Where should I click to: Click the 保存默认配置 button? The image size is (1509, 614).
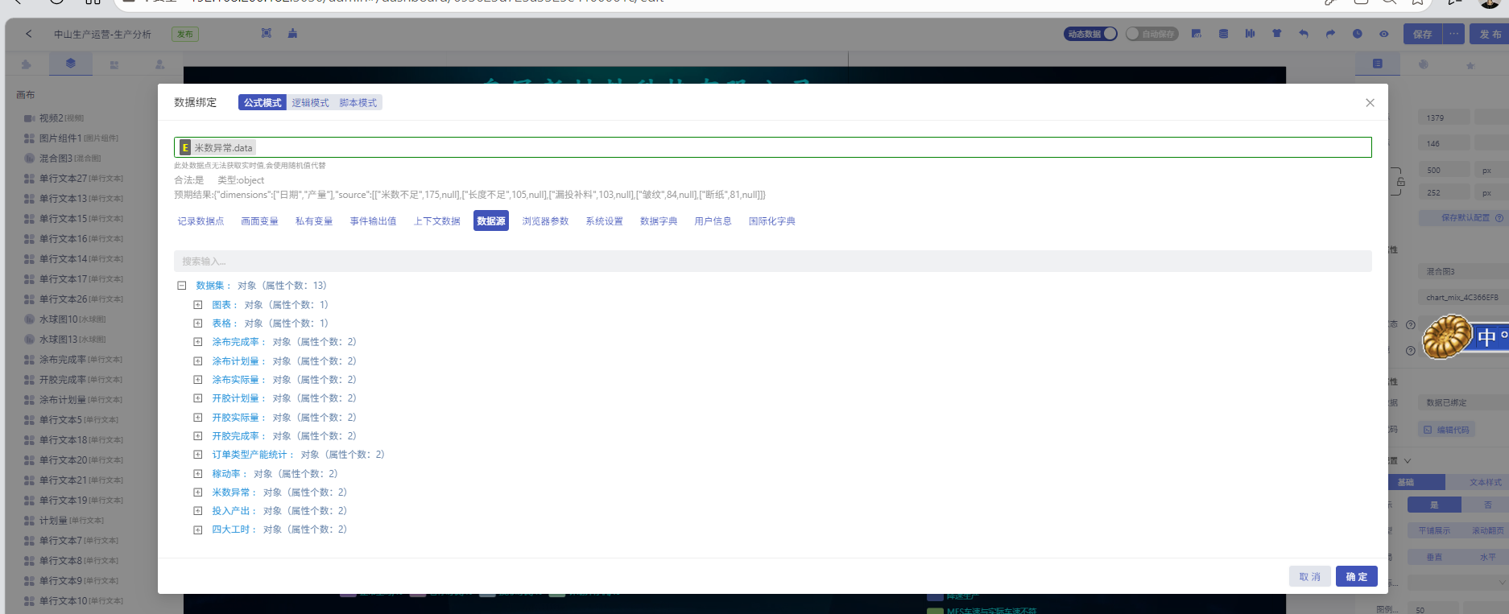(1465, 218)
